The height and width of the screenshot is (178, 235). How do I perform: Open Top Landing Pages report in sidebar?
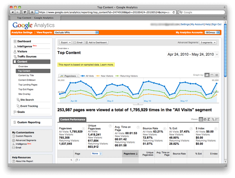pyautogui.click(x=28, y=84)
